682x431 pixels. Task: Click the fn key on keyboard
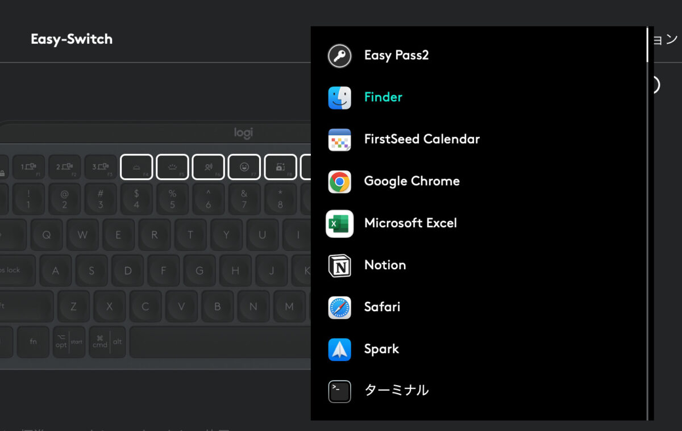coord(34,342)
